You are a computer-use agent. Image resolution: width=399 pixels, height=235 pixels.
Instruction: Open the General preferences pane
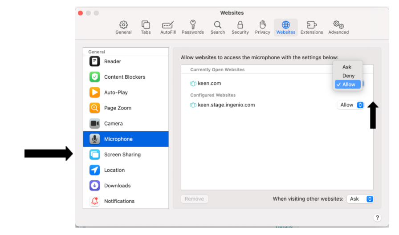(x=123, y=27)
